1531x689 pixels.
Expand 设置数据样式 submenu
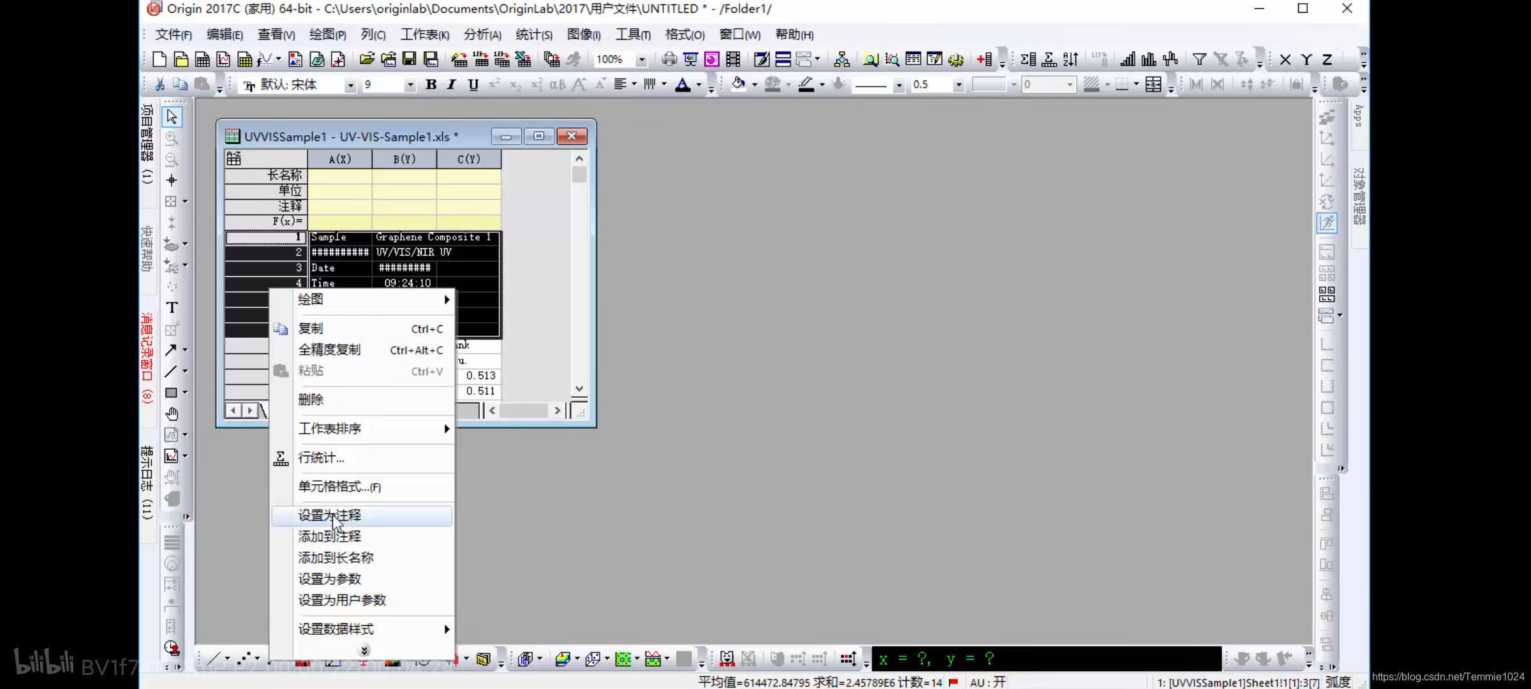[x=336, y=628]
